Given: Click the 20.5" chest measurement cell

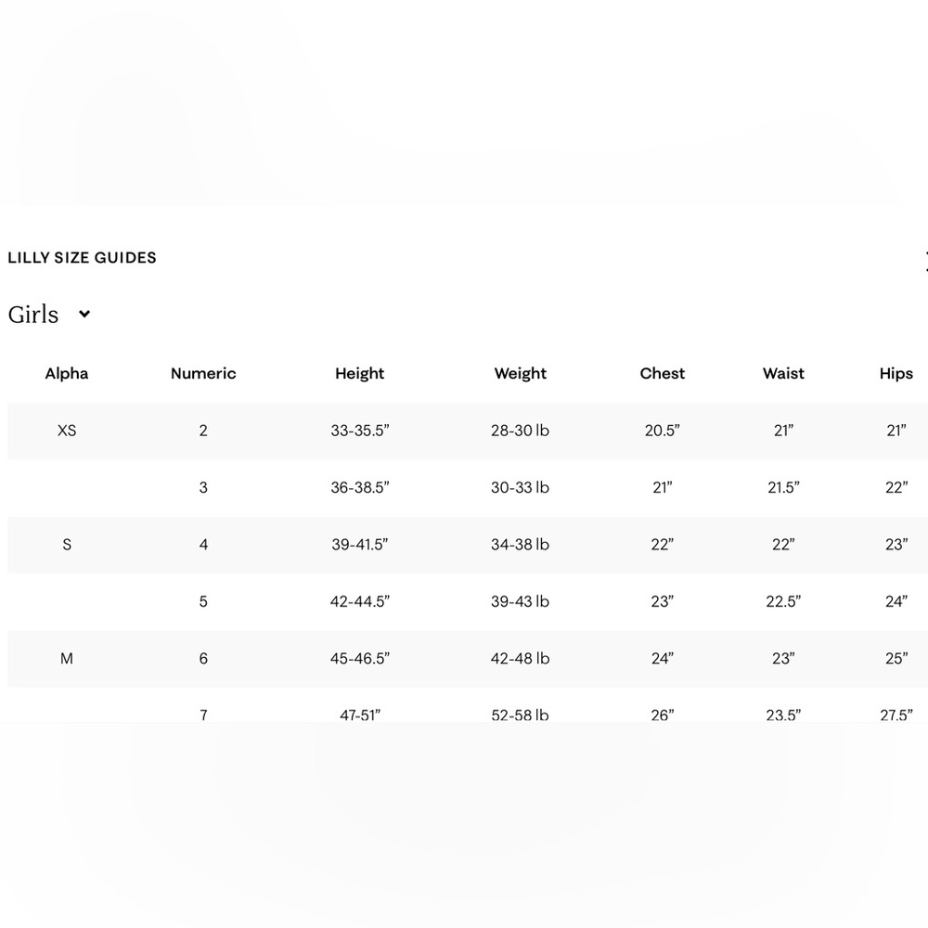Looking at the screenshot, I should click(663, 431).
